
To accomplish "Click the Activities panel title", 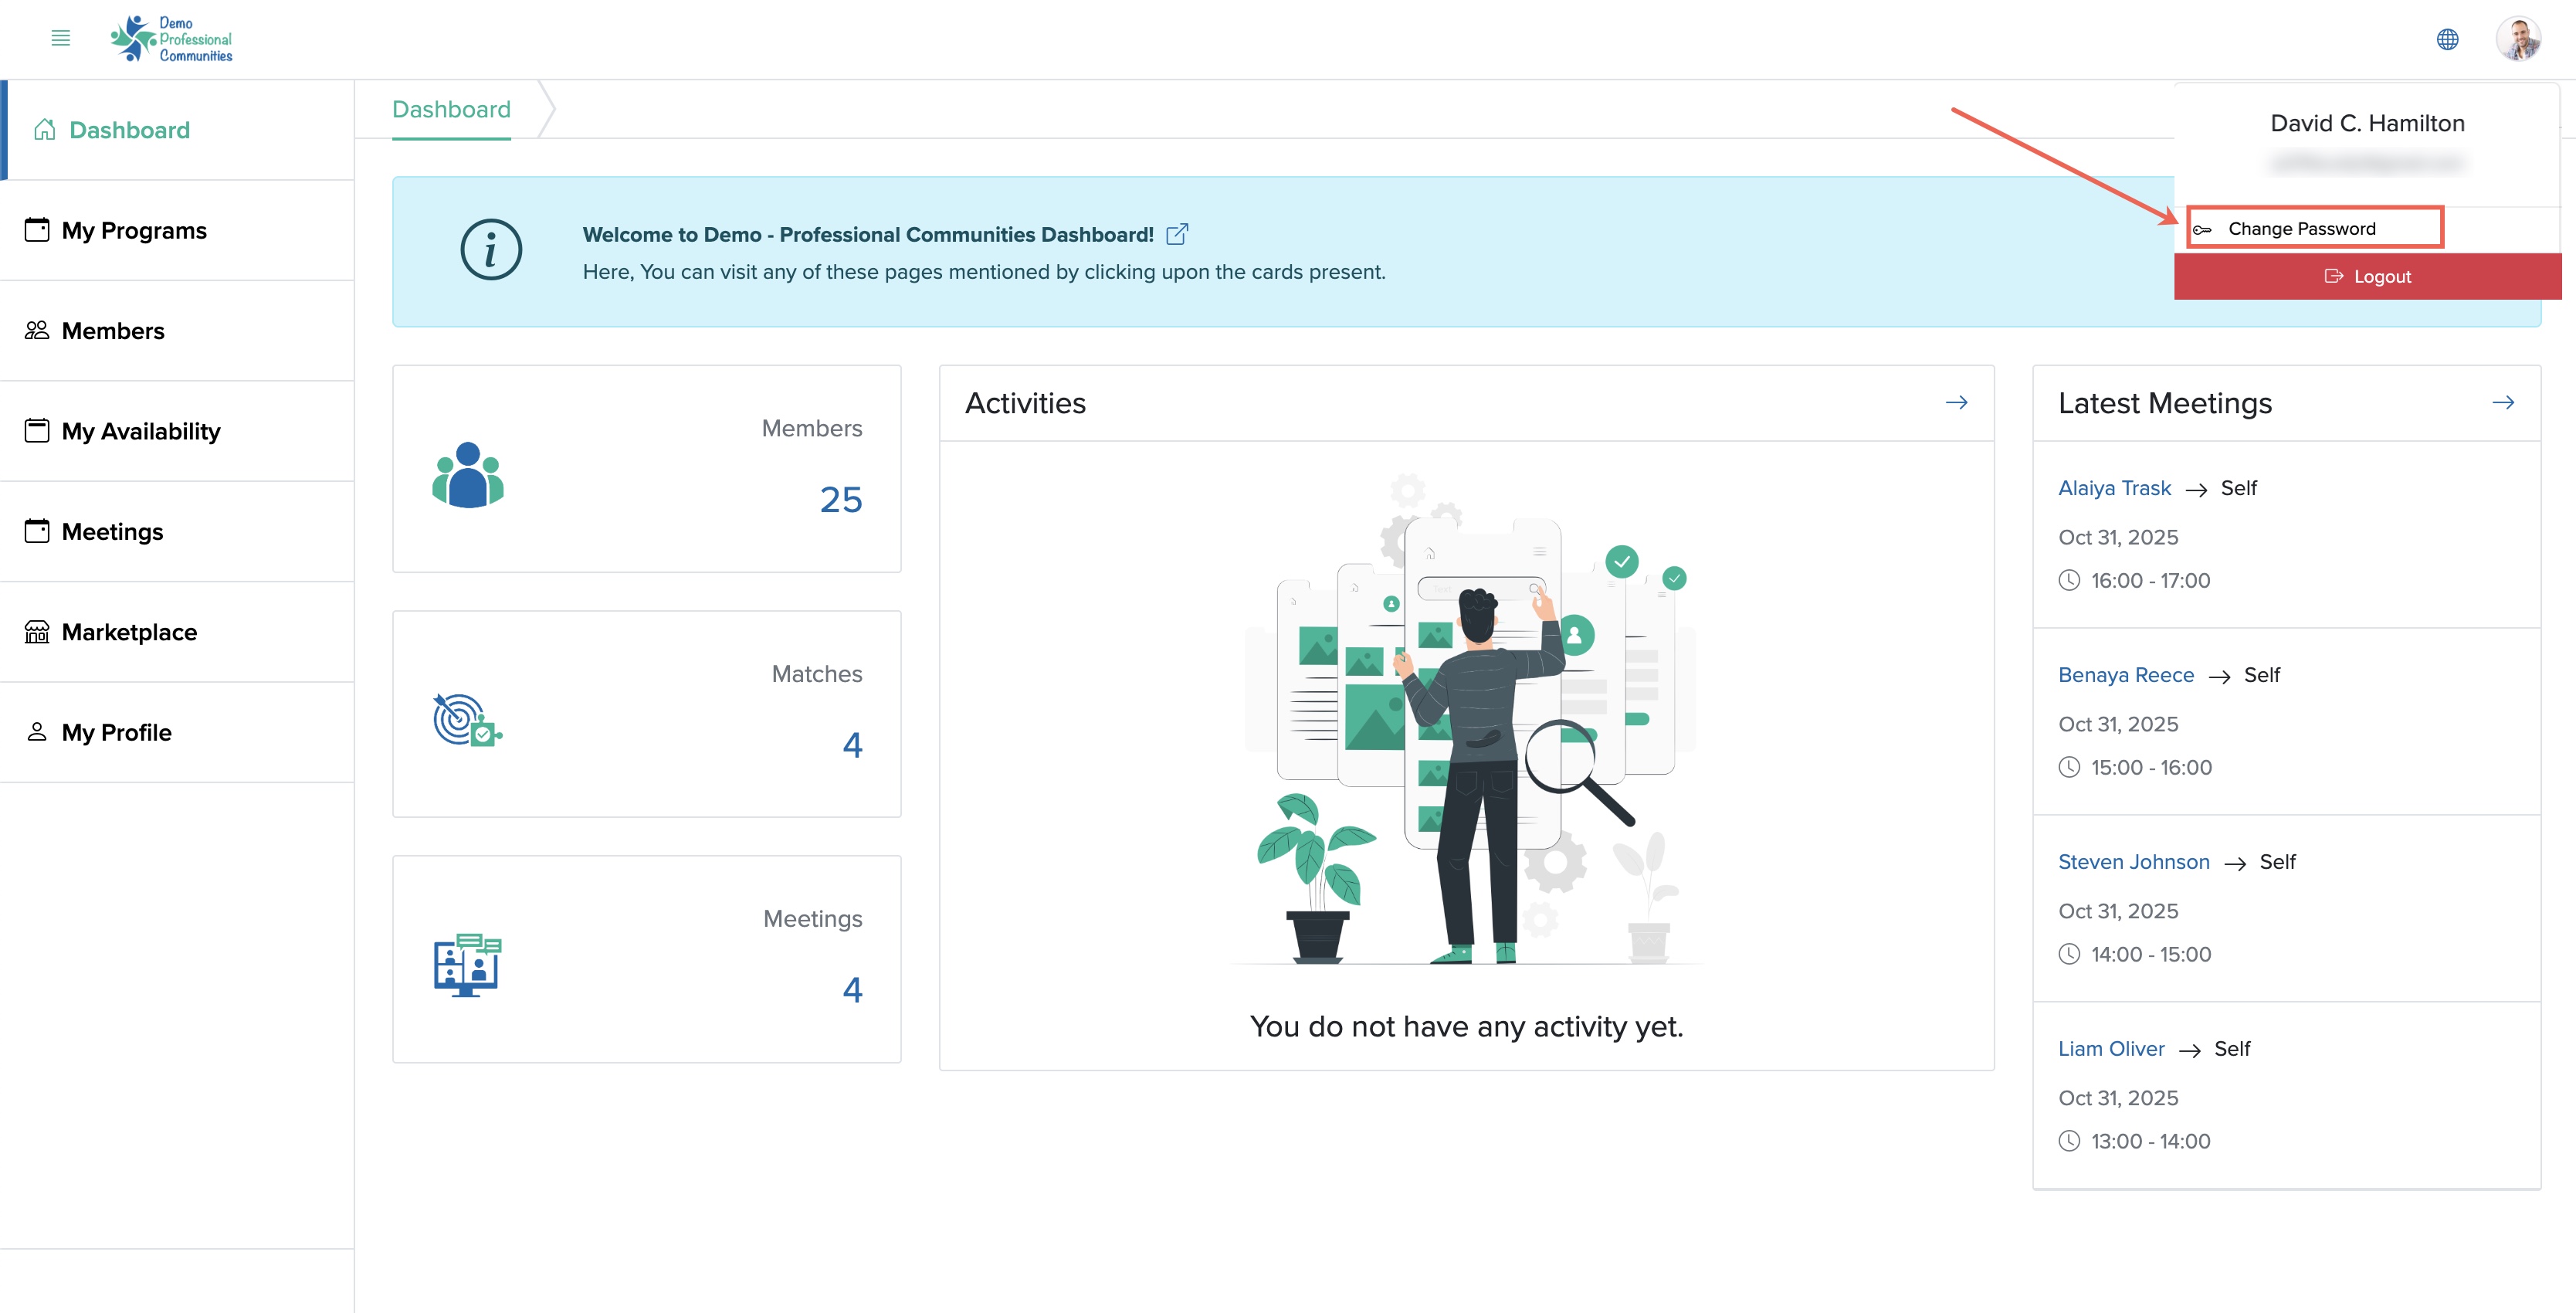I will coord(1025,403).
